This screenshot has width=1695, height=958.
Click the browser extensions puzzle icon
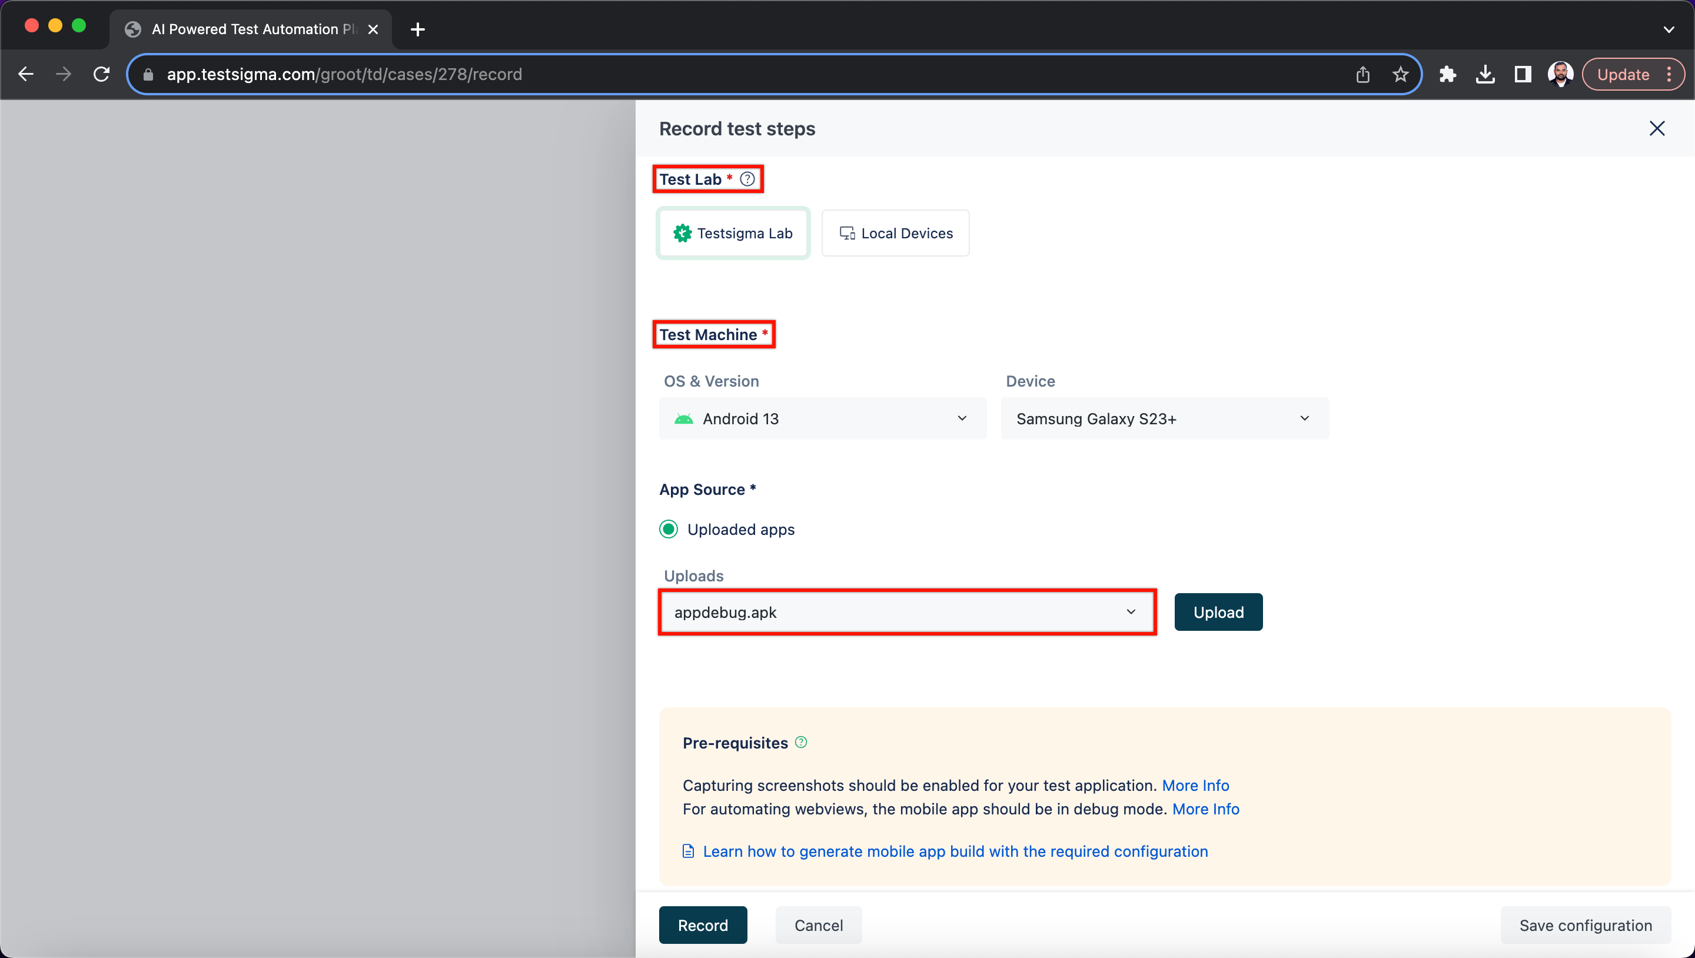click(x=1447, y=74)
